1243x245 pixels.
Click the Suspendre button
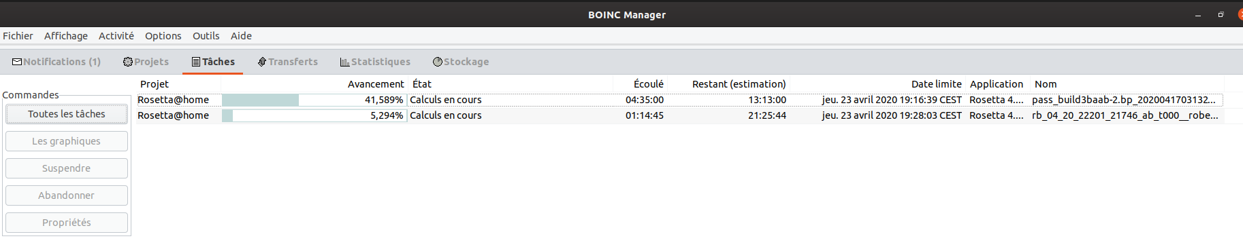coord(67,168)
